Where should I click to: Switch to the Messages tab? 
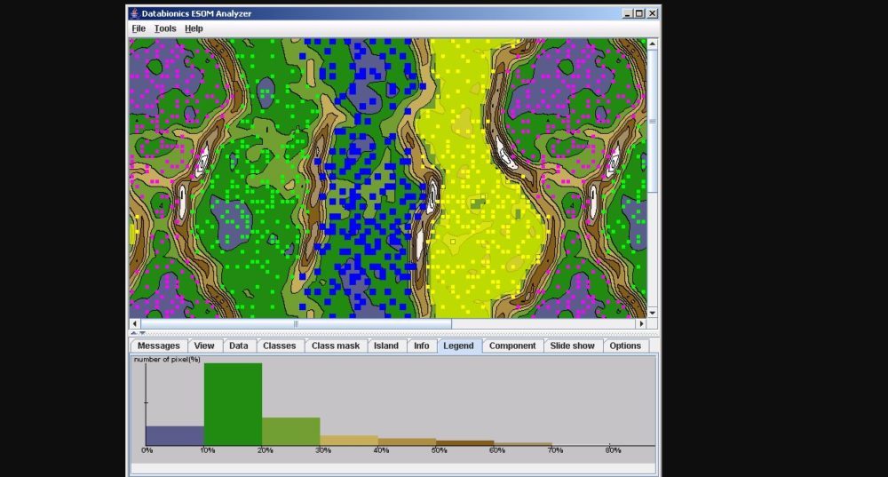click(159, 346)
